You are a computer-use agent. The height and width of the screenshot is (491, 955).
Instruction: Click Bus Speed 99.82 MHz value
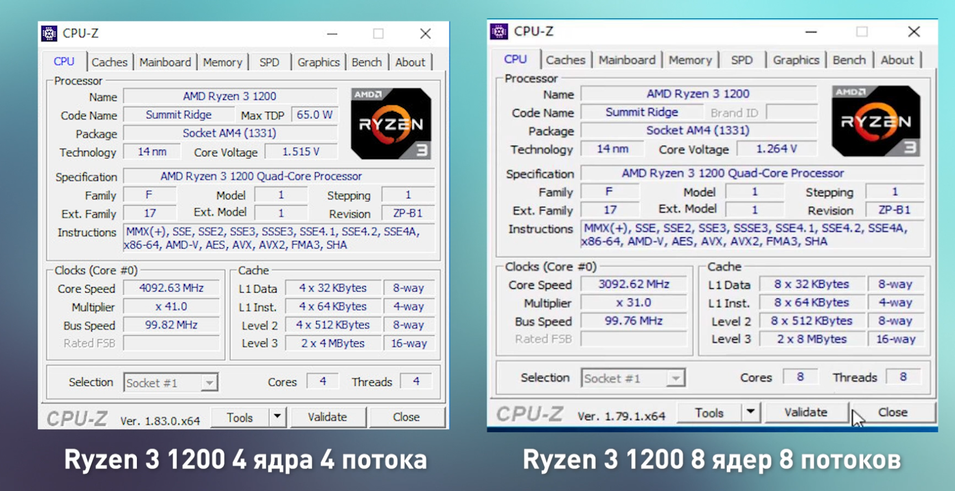coord(171,325)
